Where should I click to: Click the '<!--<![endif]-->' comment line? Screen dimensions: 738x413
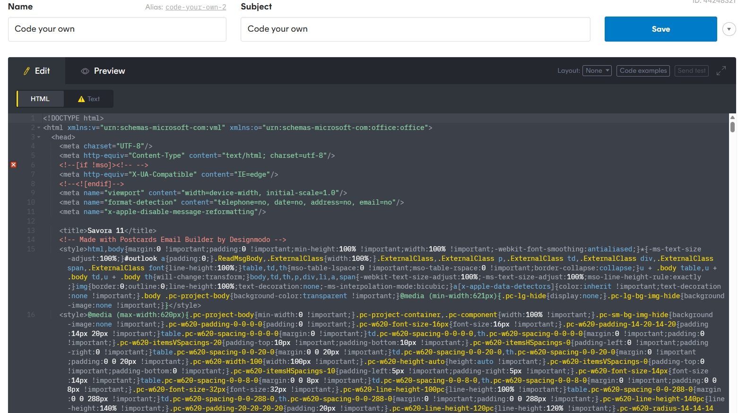click(x=92, y=184)
